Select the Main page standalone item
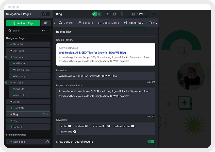Image resolution: width=215 pixels, height=152 pixels. click(28, 142)
